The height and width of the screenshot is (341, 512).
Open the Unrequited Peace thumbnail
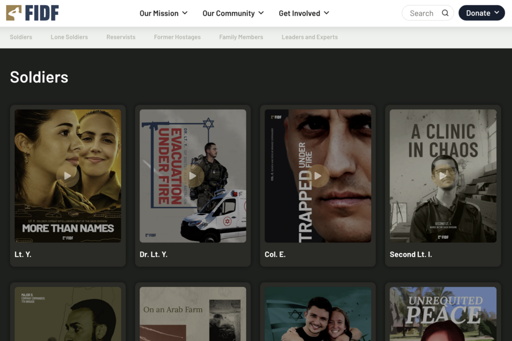pos(443,314)
